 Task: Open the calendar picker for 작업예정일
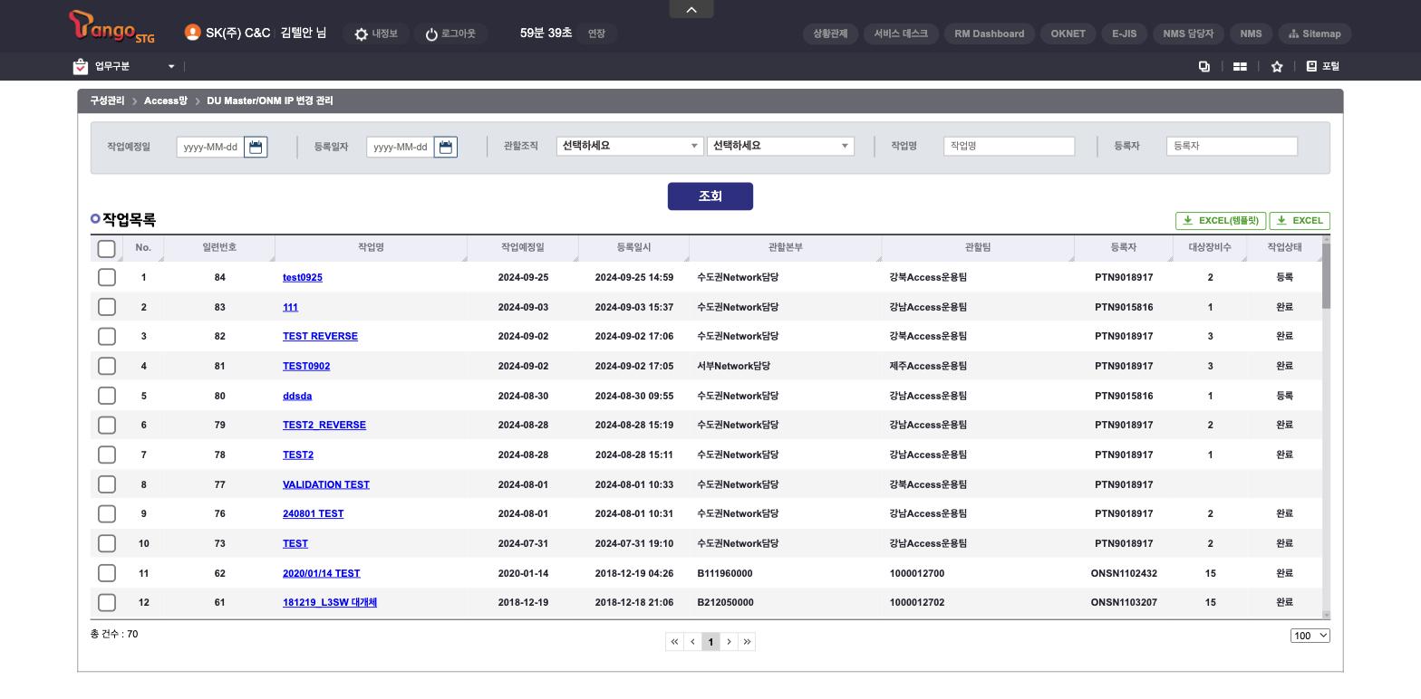coord(256,147)
